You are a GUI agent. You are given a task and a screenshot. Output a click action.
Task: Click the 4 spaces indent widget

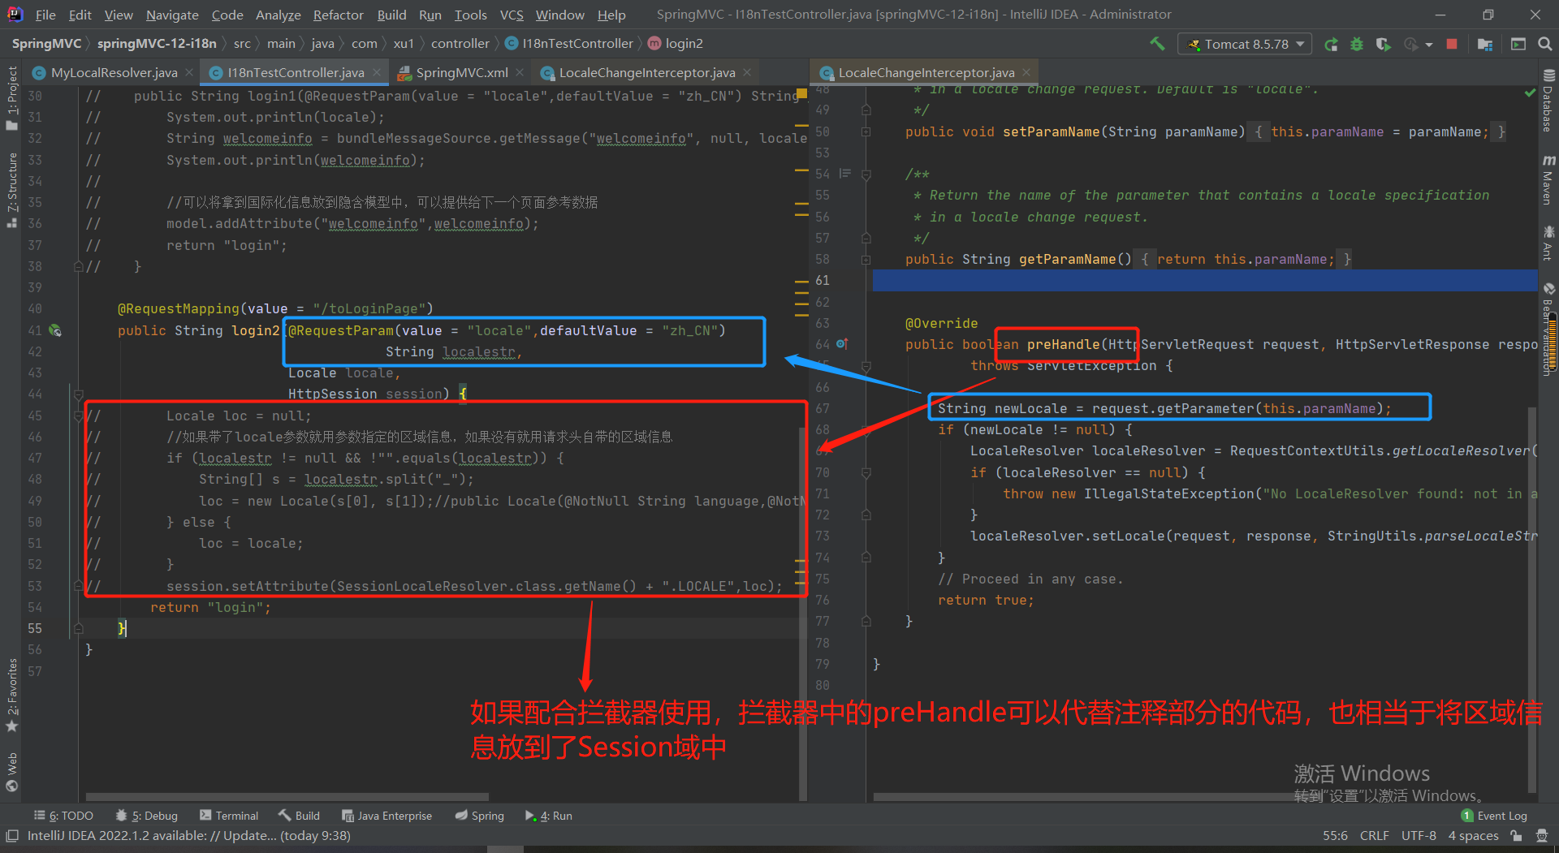click(x=1473, y=835)
